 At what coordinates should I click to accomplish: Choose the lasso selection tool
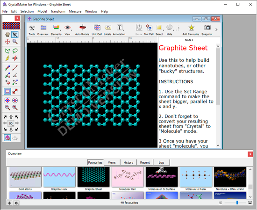tap(15, 51)
